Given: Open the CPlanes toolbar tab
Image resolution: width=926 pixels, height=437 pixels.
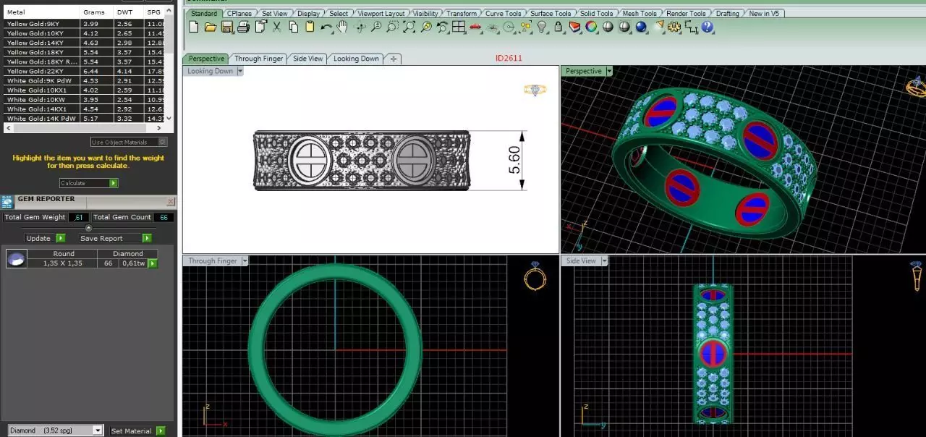Looking at the screenshot, I should [239, 13].
